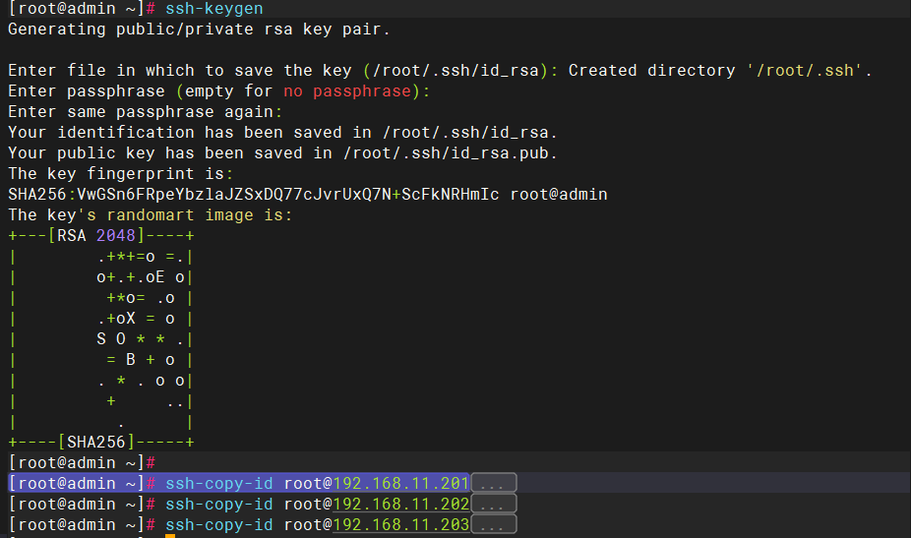Open the 192.168.11.201 address link
The image size is (911, 538).
coord(400,483)
